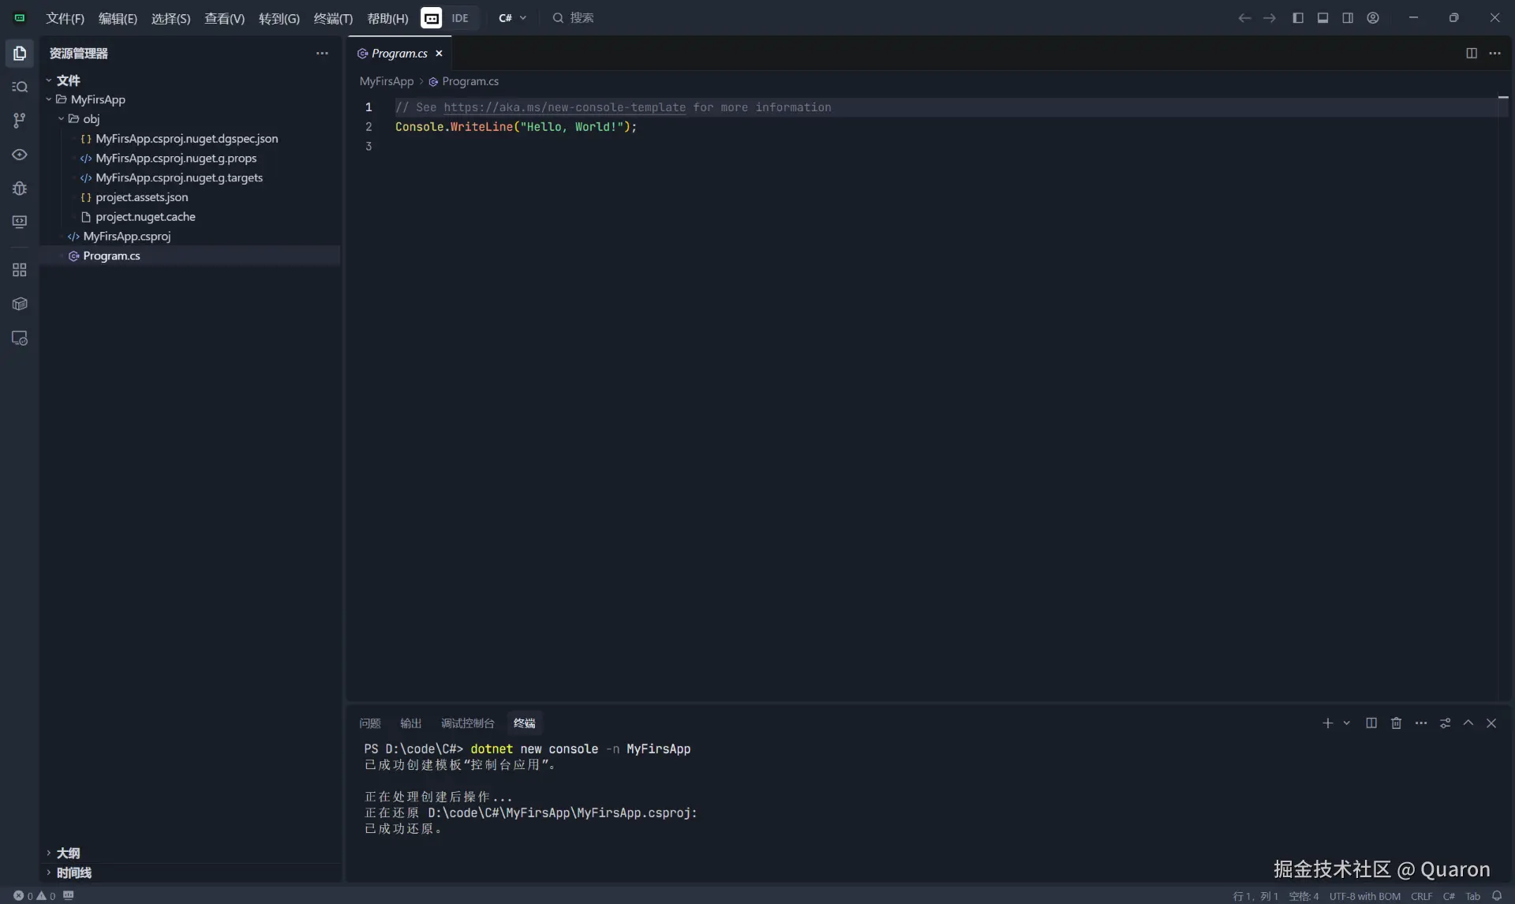Click the Explorer files icon

[x=20, y=53]
